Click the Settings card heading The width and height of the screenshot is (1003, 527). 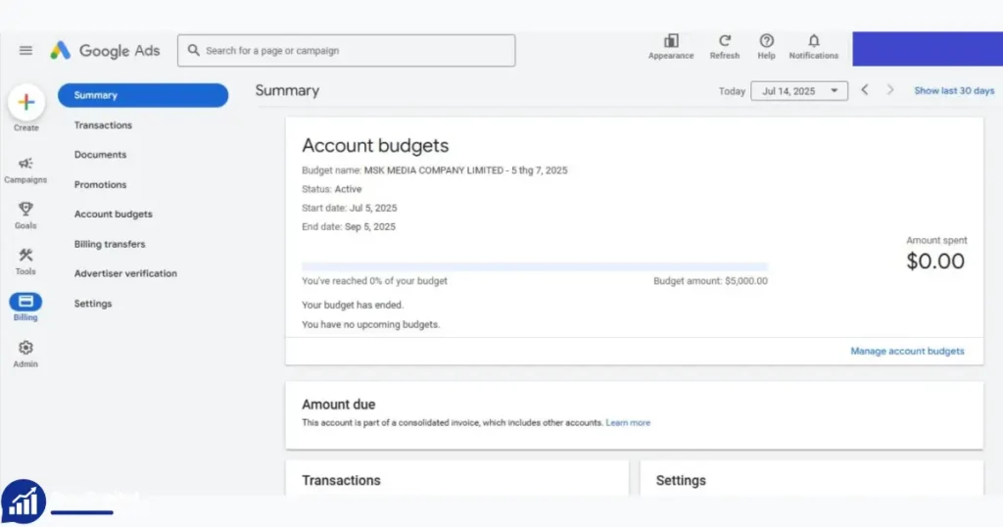click(681, 480)
